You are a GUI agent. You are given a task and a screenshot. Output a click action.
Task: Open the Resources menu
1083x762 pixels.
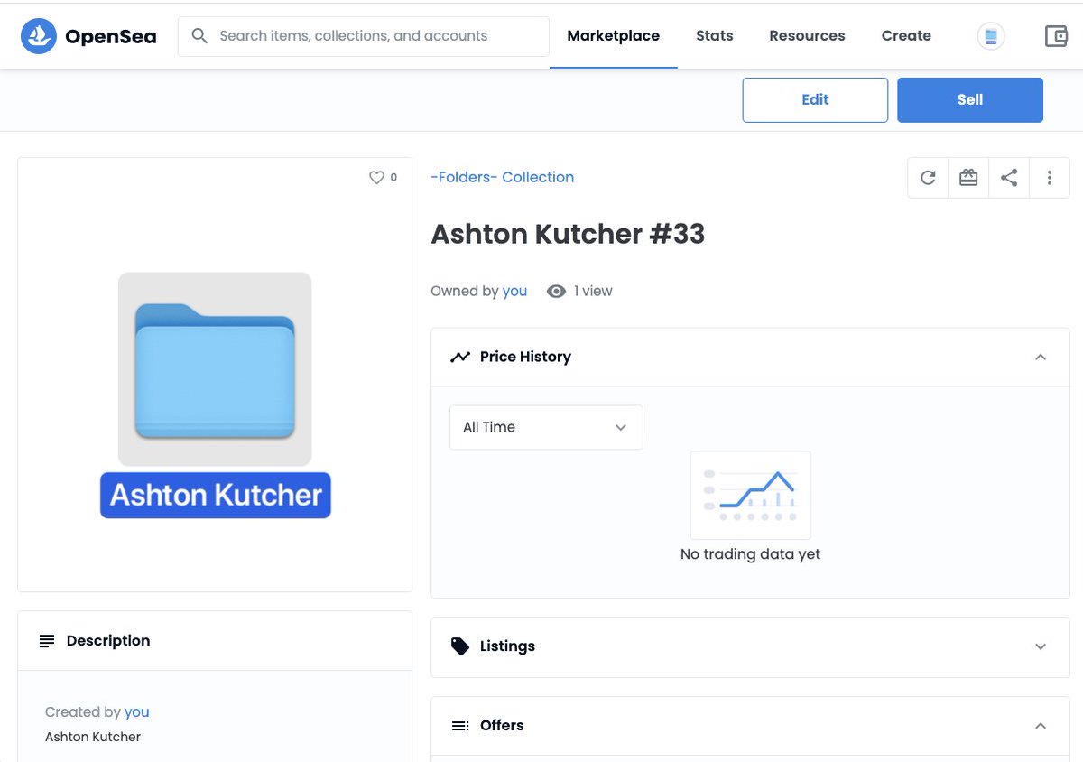(807, 36)
